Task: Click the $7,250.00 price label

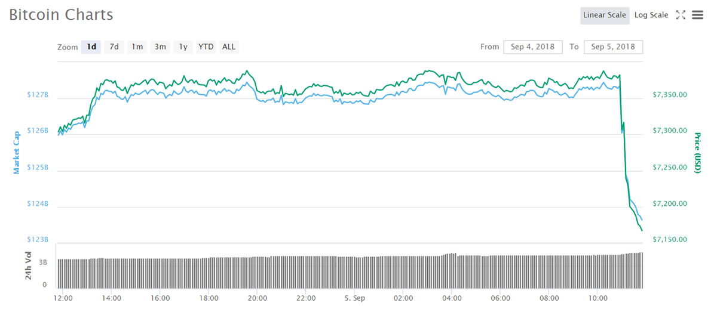Action: (669, 167)
